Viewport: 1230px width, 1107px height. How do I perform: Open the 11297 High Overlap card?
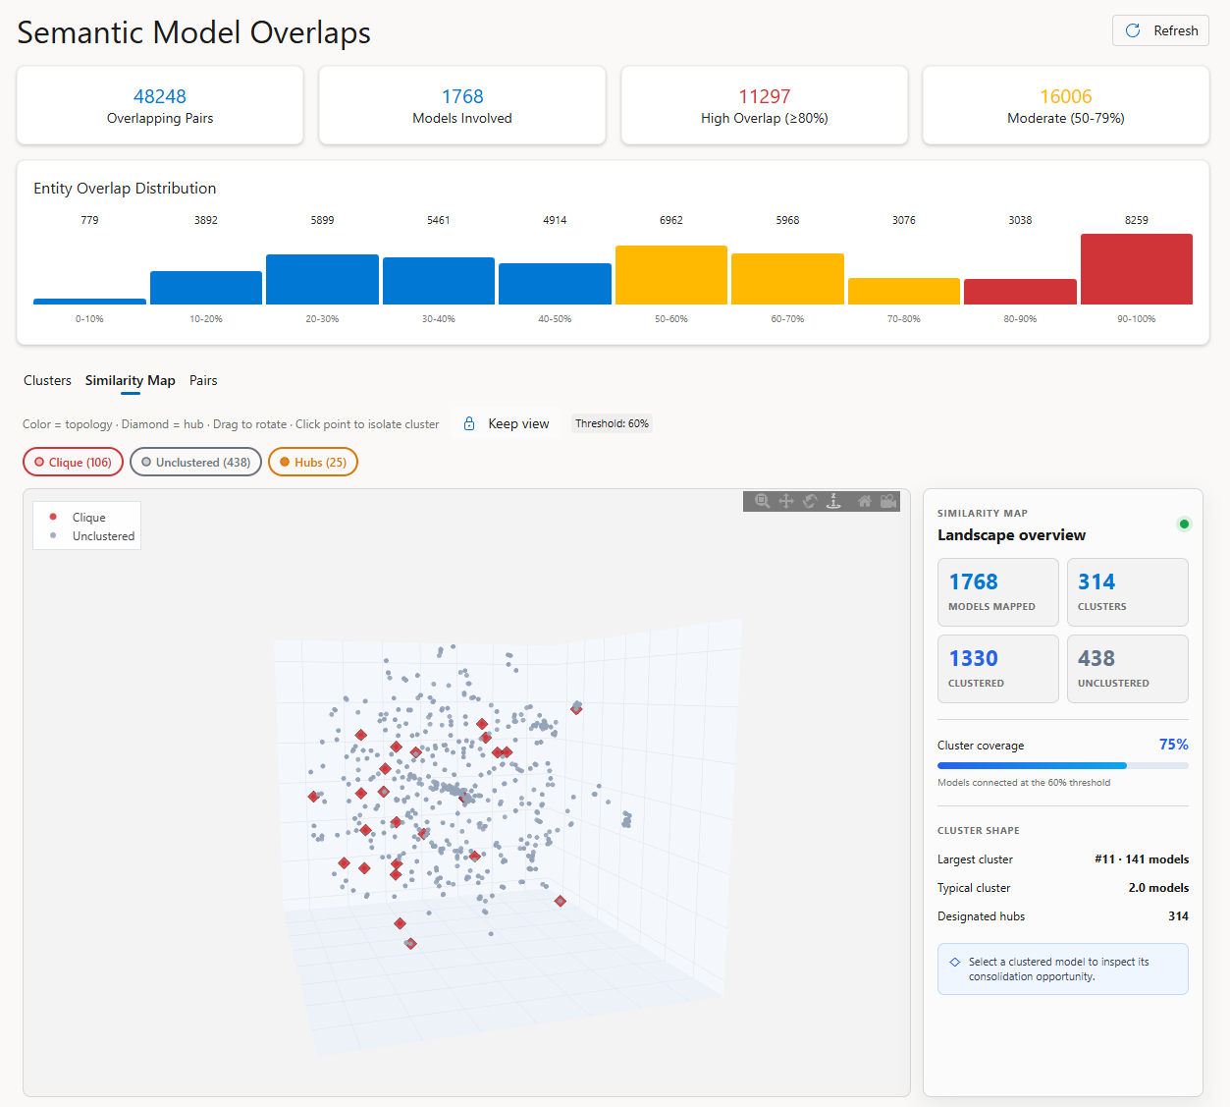tap(765, 105)
